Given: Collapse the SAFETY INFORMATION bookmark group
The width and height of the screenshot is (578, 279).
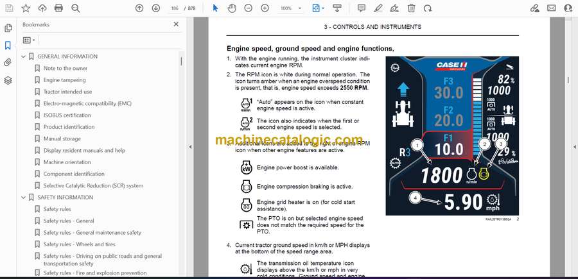Looking at the screenshot, I should 24,198.
